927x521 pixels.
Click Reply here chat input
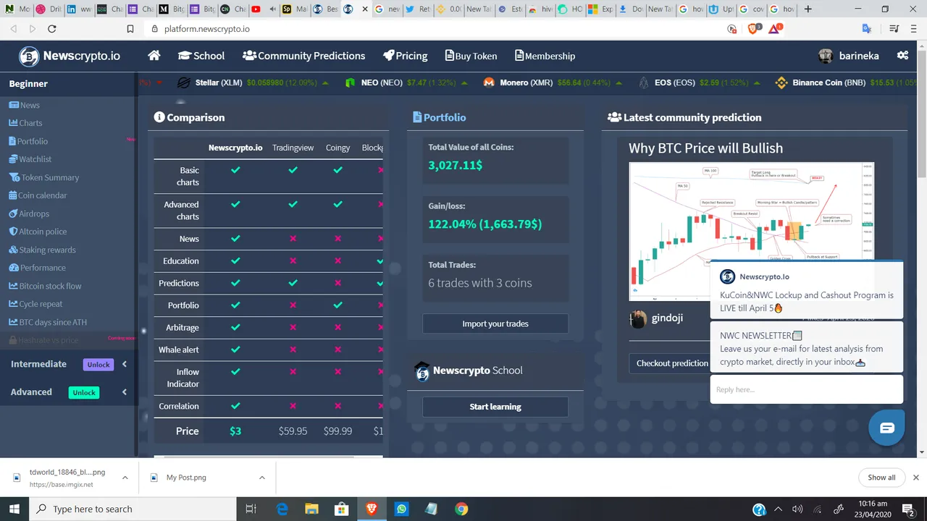[x=807, y=389]
